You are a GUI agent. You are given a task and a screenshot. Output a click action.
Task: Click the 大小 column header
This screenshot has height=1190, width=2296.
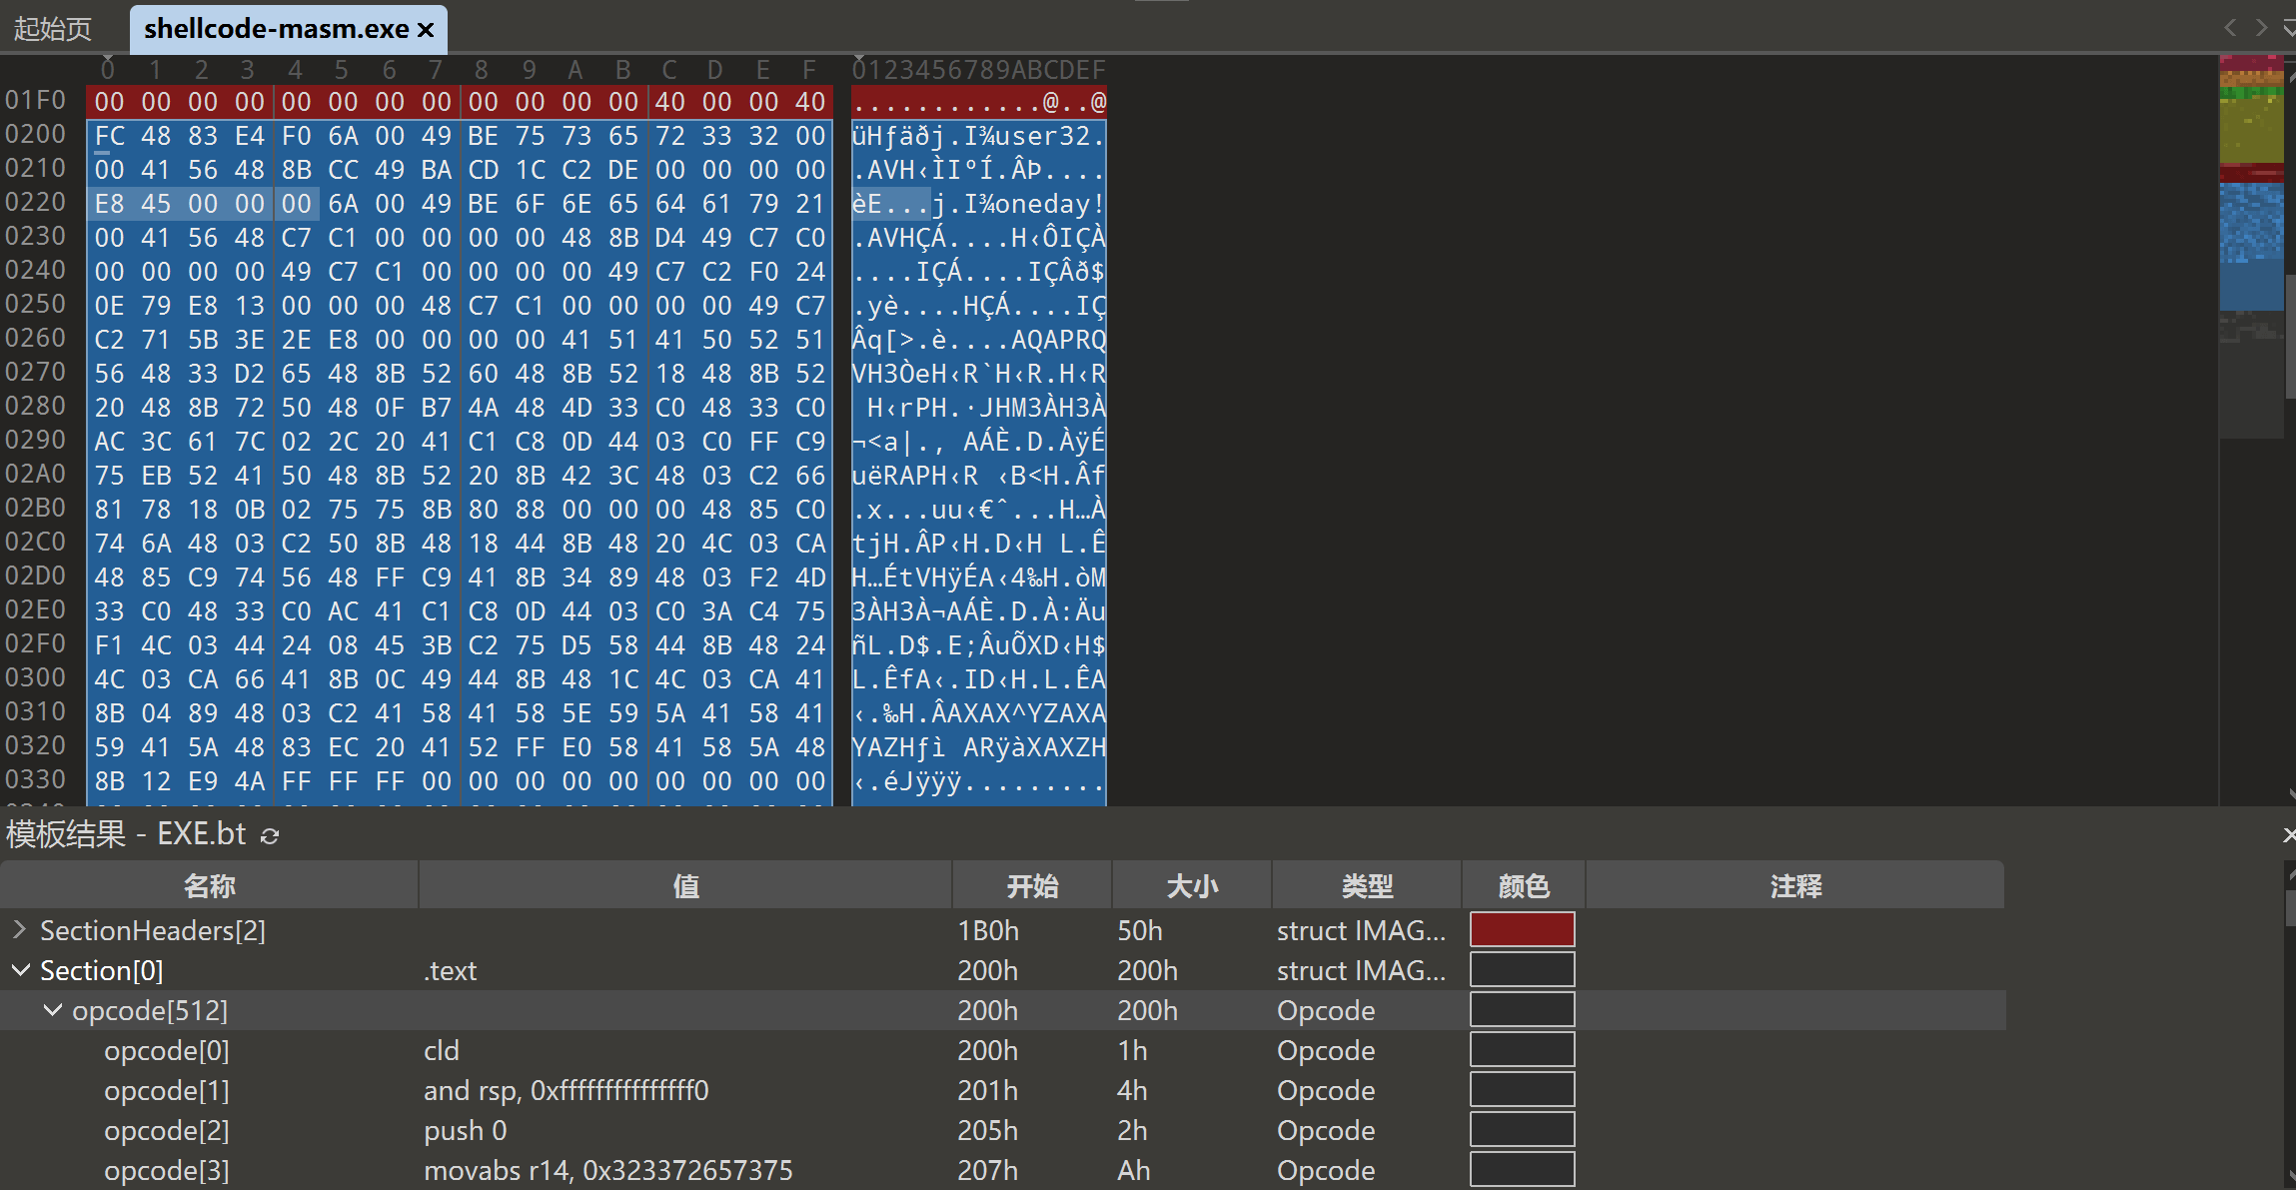pos(1192,885)
